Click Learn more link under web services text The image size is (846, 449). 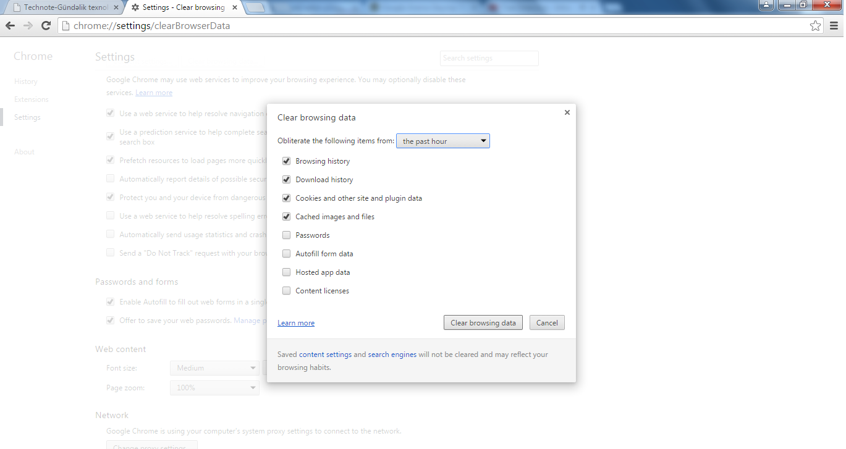(154, 93)
